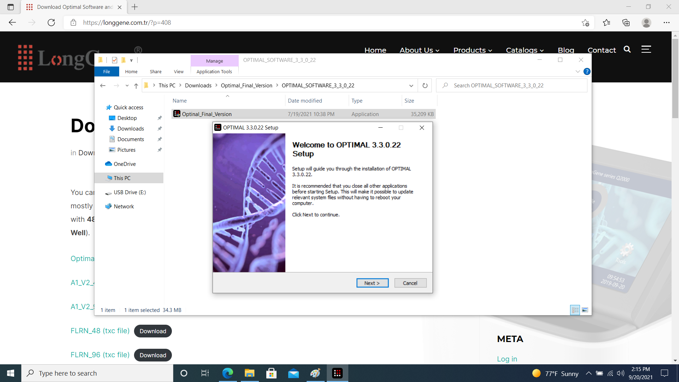Switch to large thumbnails view in status bar
The width and height of the screenshot is (679, 382).
coord(585,310)
